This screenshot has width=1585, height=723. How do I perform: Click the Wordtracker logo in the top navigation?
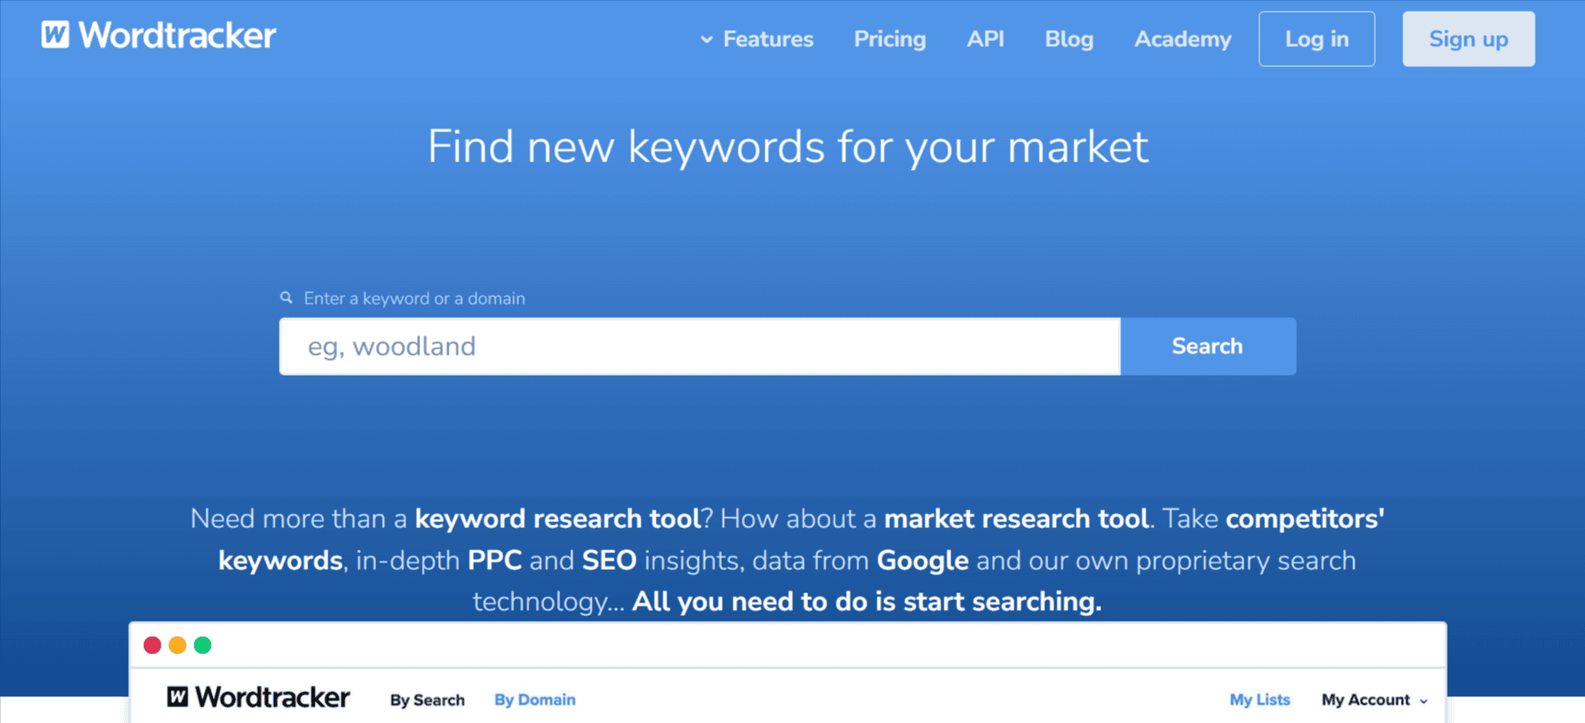tap(158, 35)
